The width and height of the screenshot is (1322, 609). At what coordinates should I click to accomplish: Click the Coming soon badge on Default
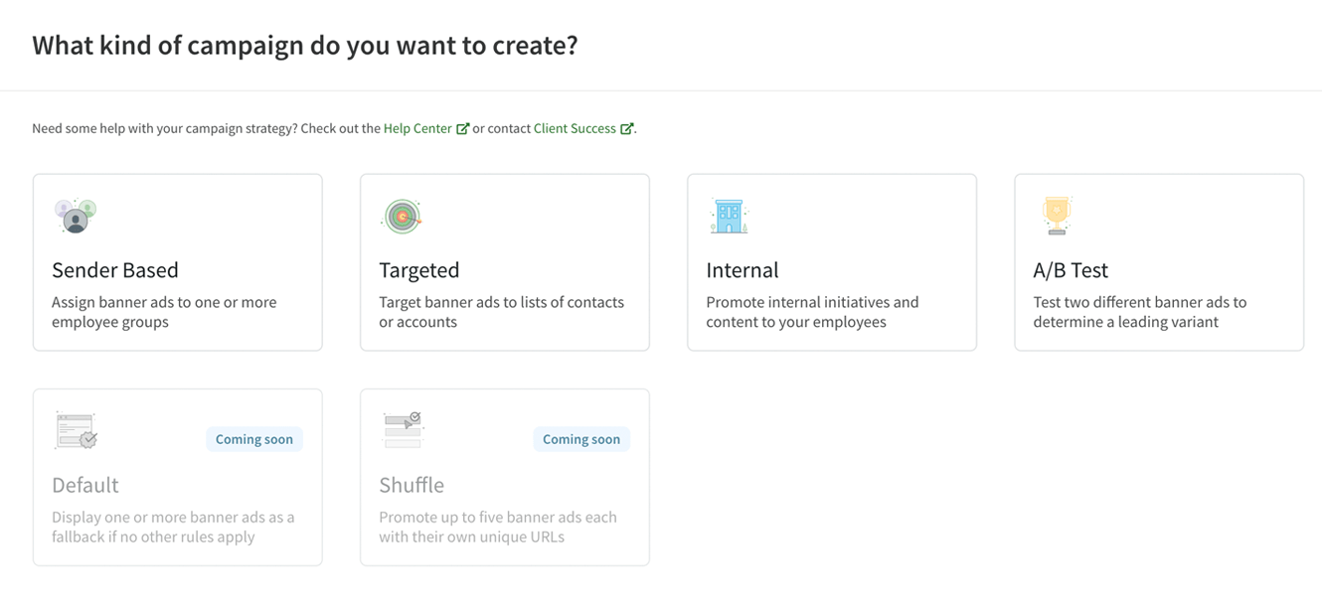[254, 438]
